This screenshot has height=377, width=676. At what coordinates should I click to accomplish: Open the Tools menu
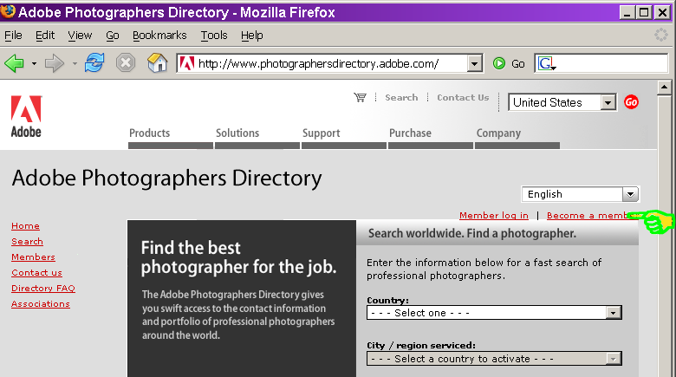click(213, 36)
